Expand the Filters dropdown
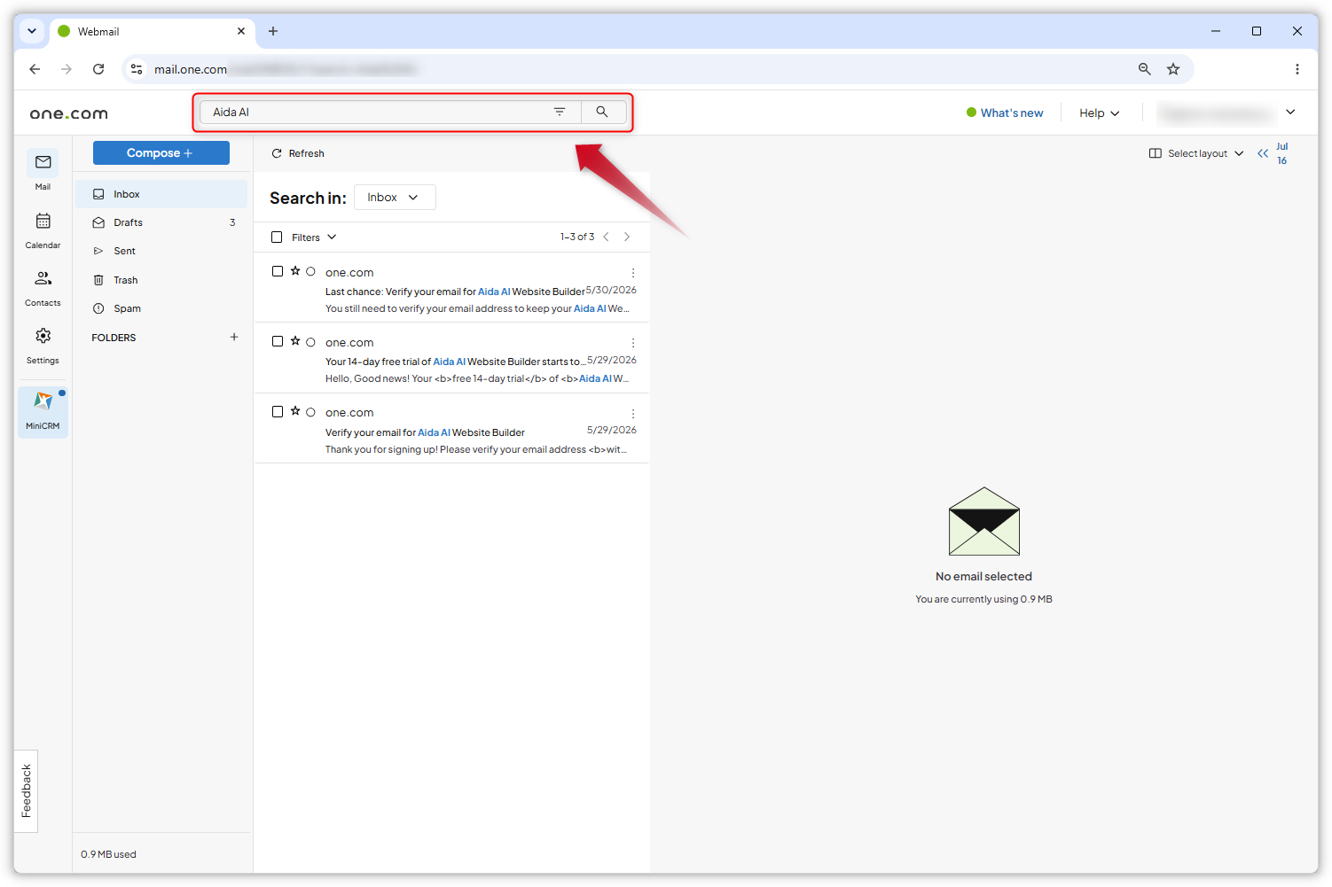The image size is (1332, 887). [314, 237]
